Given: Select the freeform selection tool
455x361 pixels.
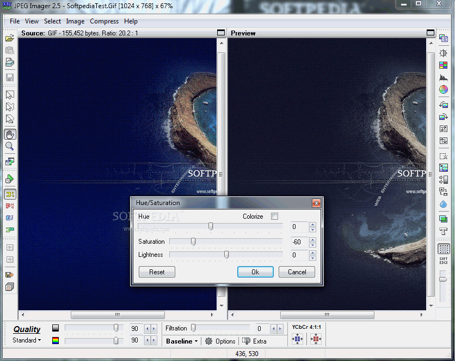Looking at the screenshot, I should (x=10, y=107).
